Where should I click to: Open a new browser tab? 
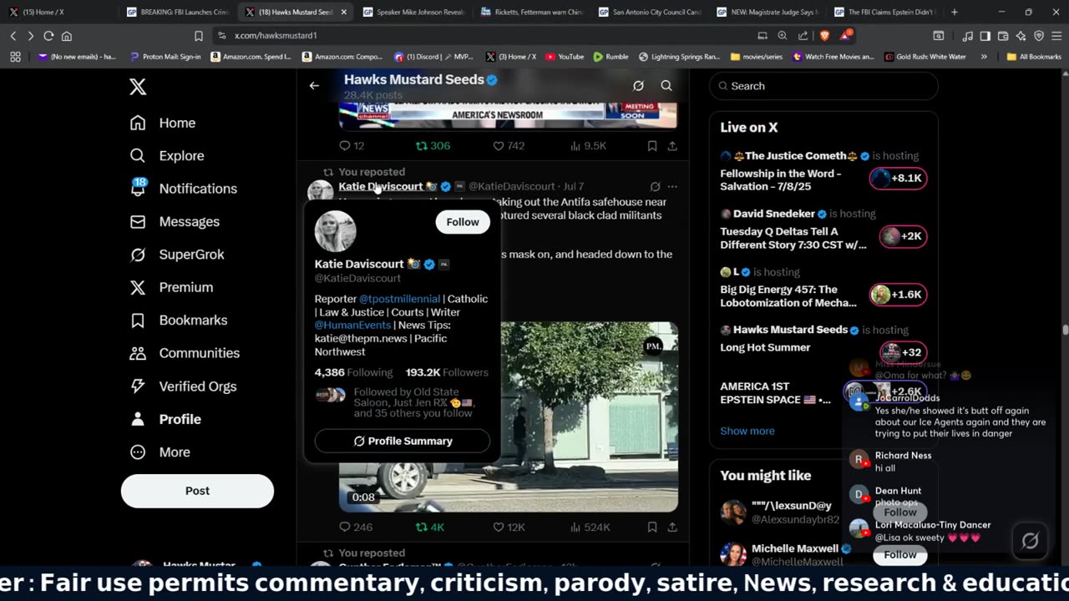[955, 12]
